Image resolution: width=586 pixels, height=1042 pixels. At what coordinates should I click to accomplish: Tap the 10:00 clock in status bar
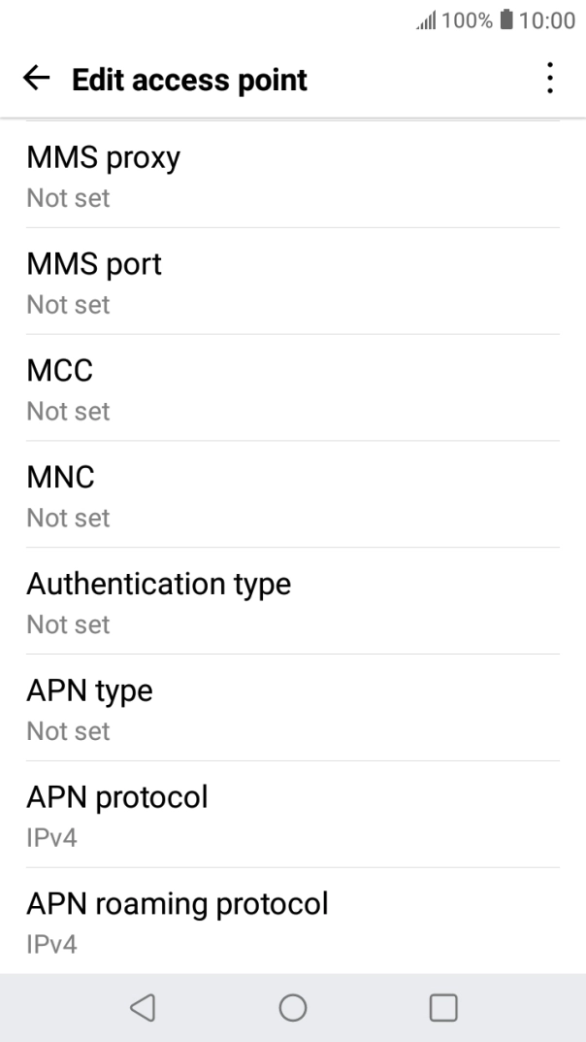[x=547, y=21]
